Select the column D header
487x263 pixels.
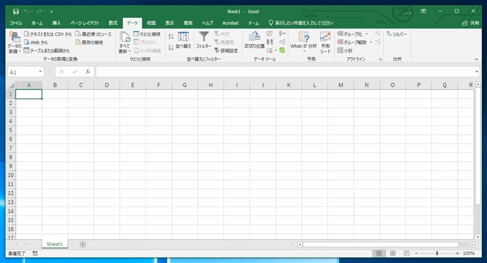[x=107, y=85]
